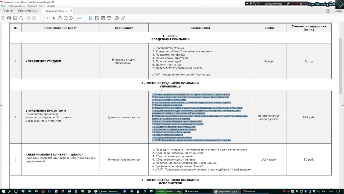Click the Владелец студии specialist cell
This screenshot has width=344, height=194.
124,61
